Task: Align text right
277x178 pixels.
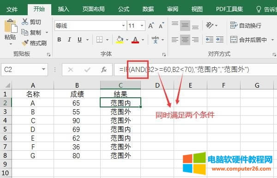Action: [x=195, y=40]
